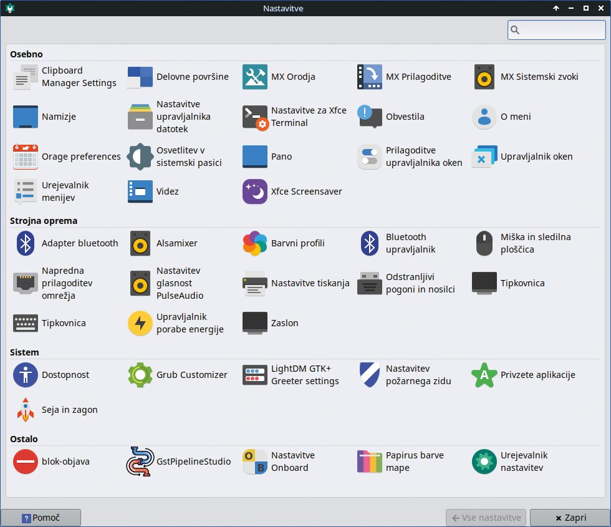Open O meni user icon
Screen dimensions: 611x527
(x=484, y=117)
